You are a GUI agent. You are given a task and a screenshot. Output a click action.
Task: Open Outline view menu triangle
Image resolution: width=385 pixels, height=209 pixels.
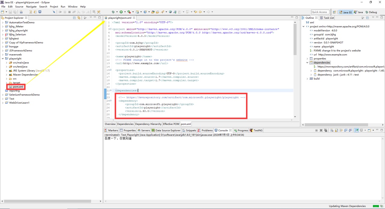point(373,17)
